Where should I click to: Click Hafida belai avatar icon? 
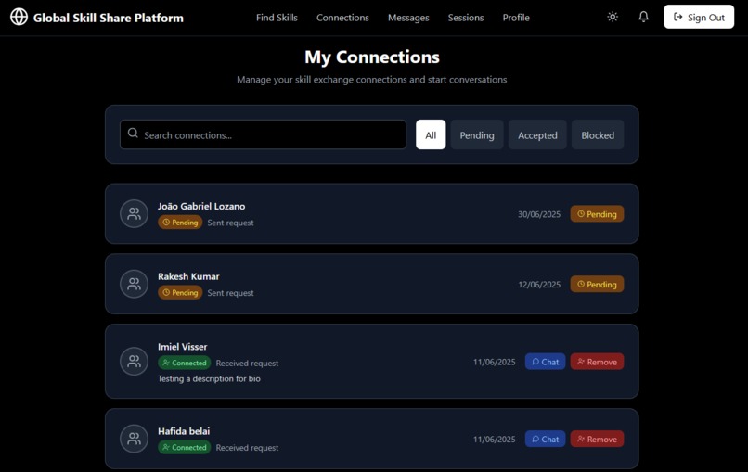click(x=134, y=439)
